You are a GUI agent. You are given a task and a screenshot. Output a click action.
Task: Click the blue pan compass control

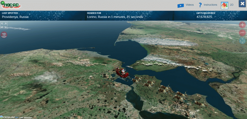242,41
